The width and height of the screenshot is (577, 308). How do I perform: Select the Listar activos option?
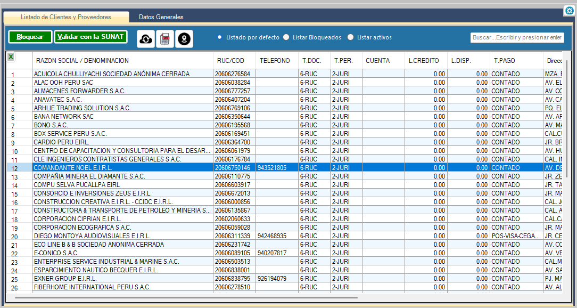pos(370,37)
